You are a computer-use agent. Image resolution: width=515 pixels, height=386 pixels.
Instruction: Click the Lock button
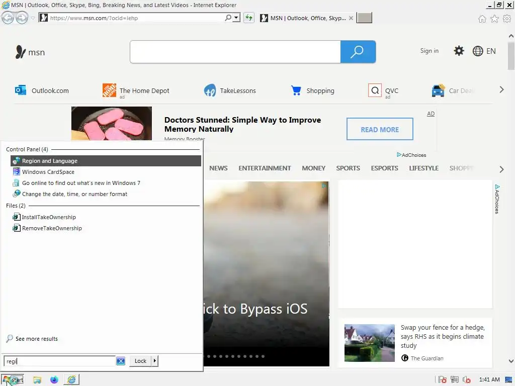point(140,361)
